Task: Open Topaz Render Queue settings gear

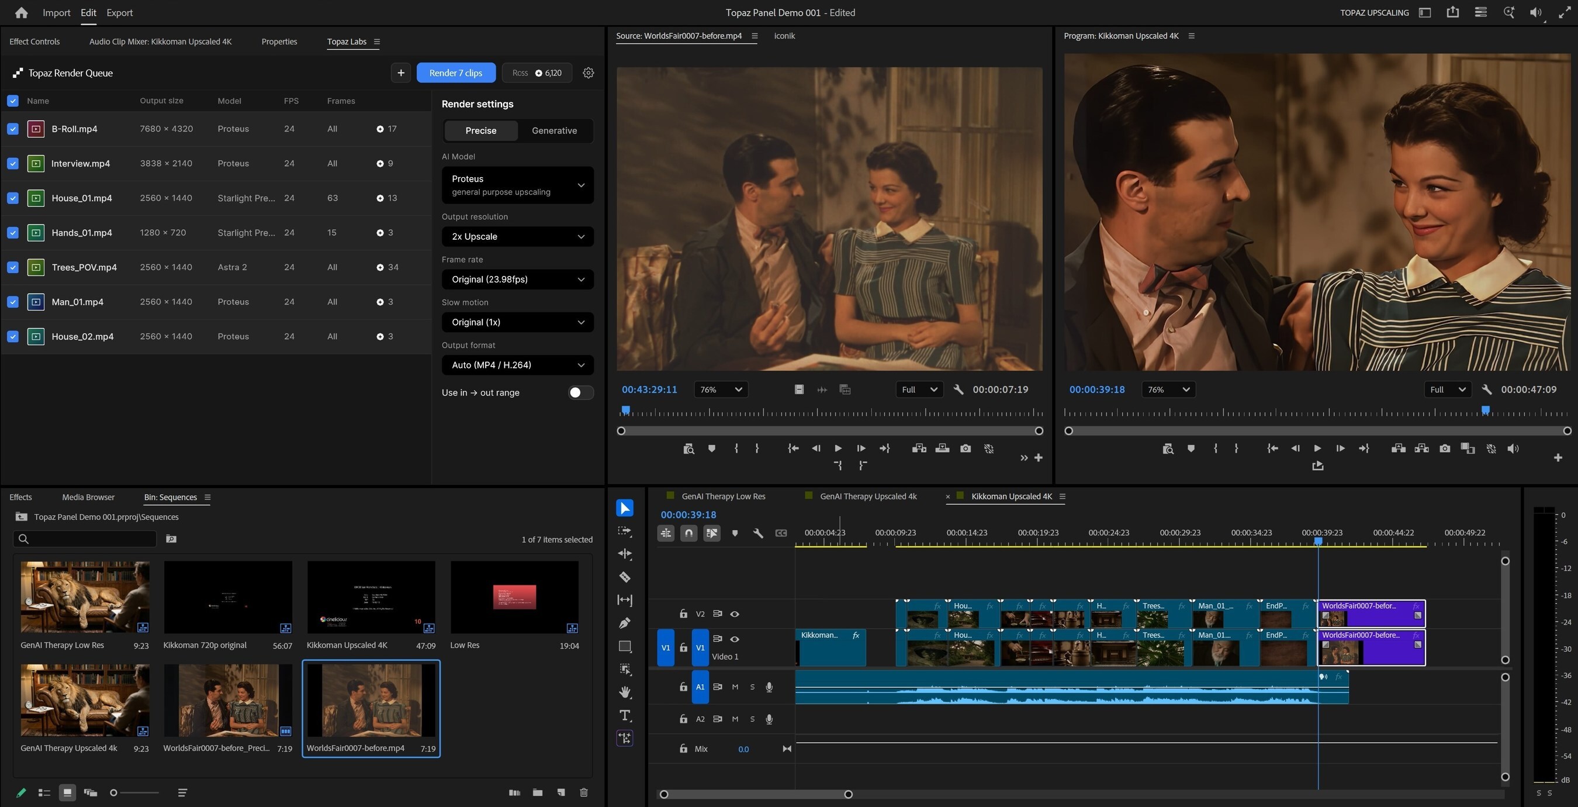Action: tap(588, 73)
